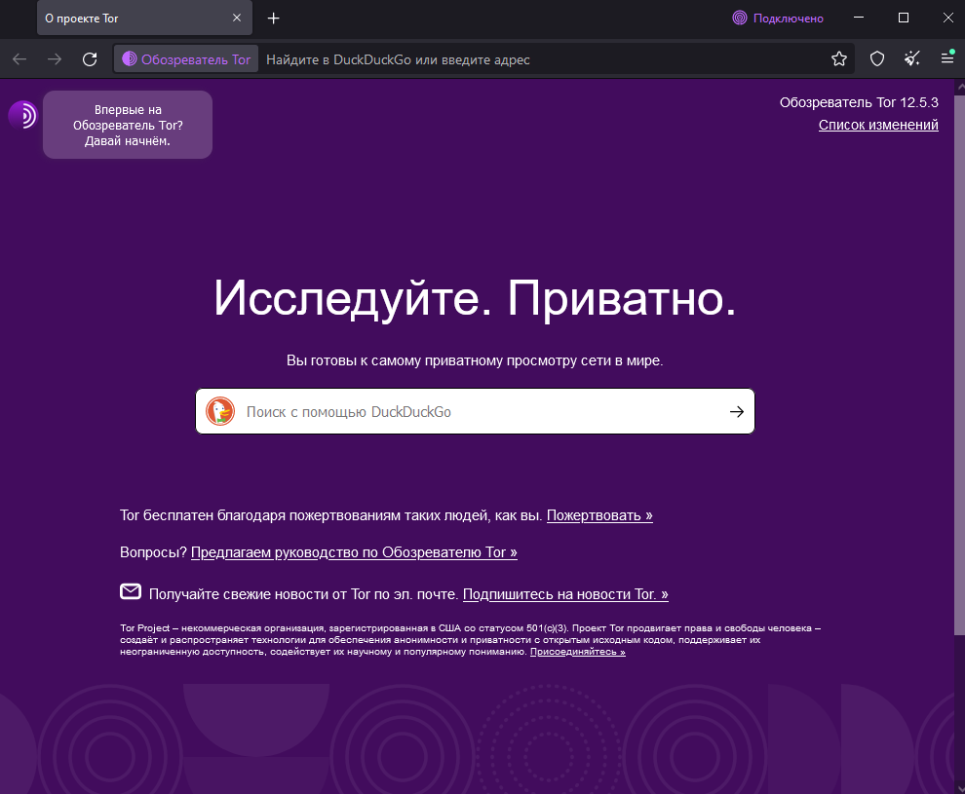Viewport: 965px width, 794px height.
Task: Open the application hamburger menu
Action: pyautogui.click(x=947, y=57)
